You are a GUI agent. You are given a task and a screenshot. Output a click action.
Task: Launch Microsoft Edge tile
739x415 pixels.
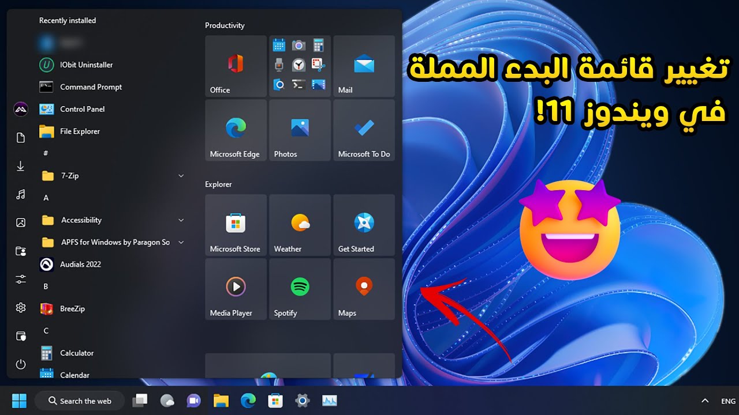pos(236,130)
